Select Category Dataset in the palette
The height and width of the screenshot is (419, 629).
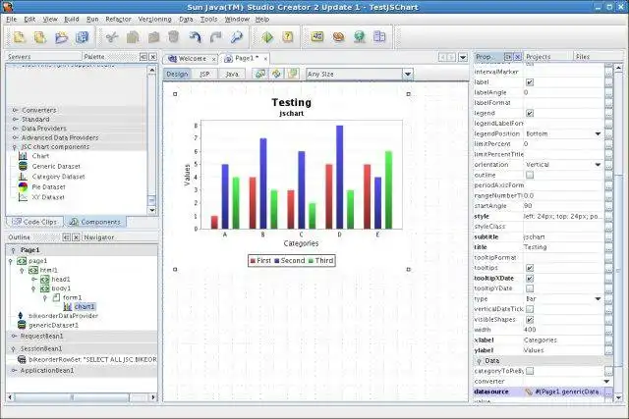pyautogui.click(x=59, y=177)
